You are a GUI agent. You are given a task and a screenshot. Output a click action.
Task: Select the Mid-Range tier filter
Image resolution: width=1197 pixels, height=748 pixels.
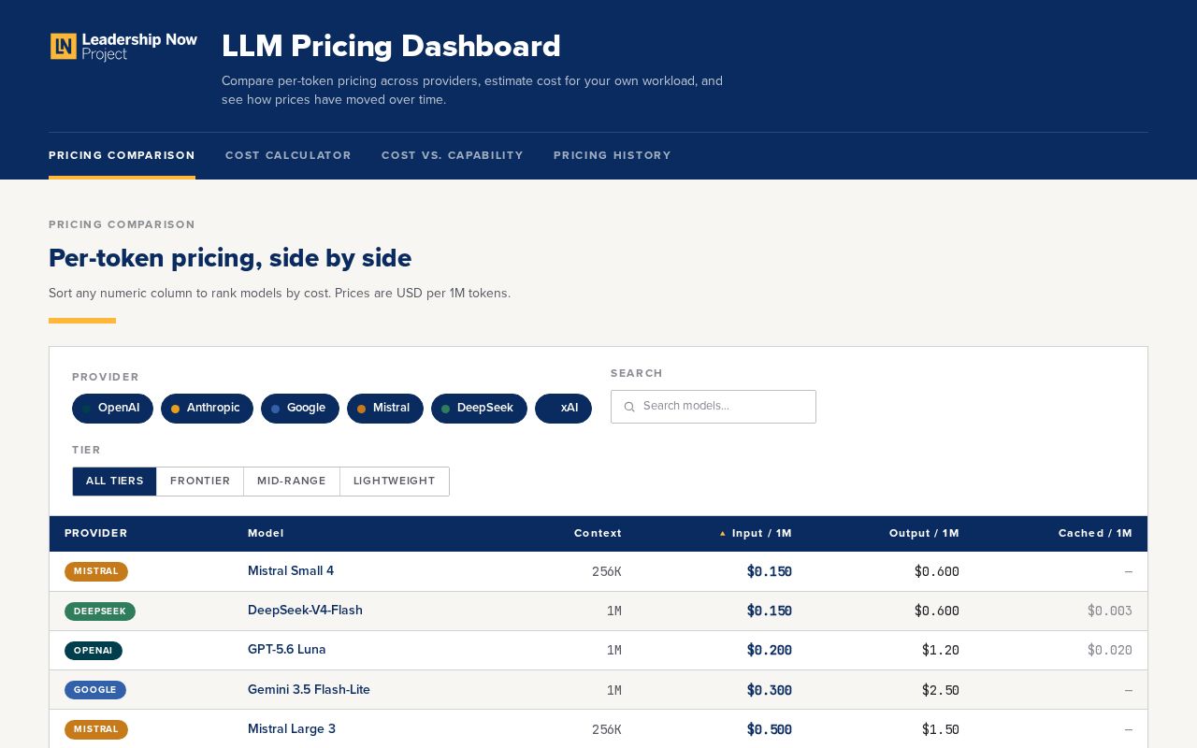click(292, 482)
